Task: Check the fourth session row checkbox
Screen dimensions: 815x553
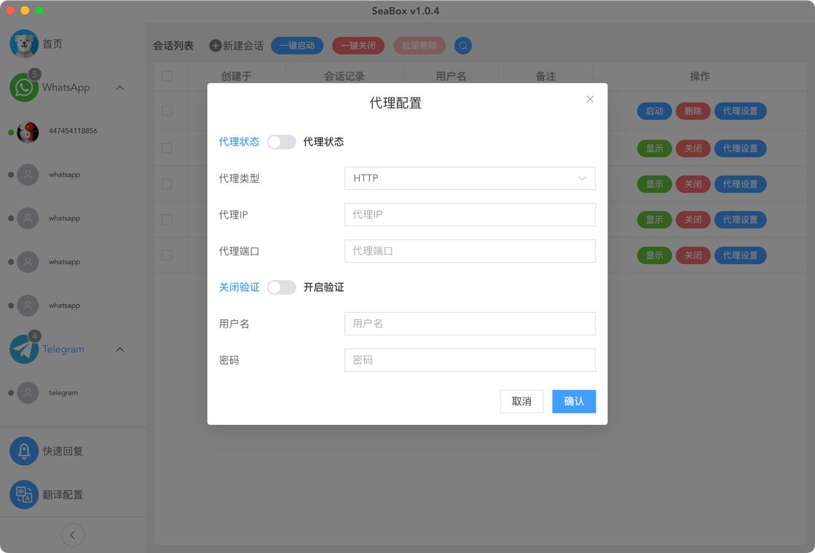Action: coord(167,219)
